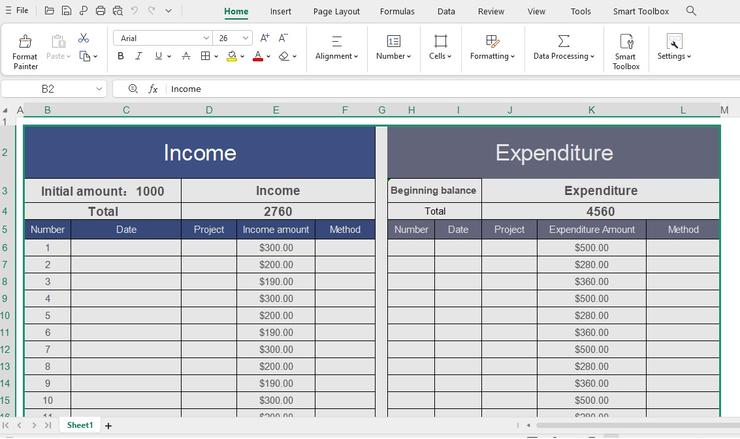Click the Data Processing button
This screenshot has height=439, width=740.
point(563,49)
